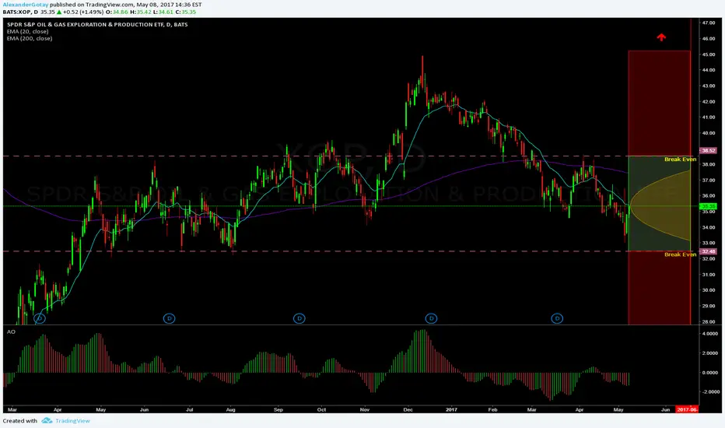This screenshot has height=428, width=725.
Task: Click the high value 'H:35.42'
Action: 141,12
